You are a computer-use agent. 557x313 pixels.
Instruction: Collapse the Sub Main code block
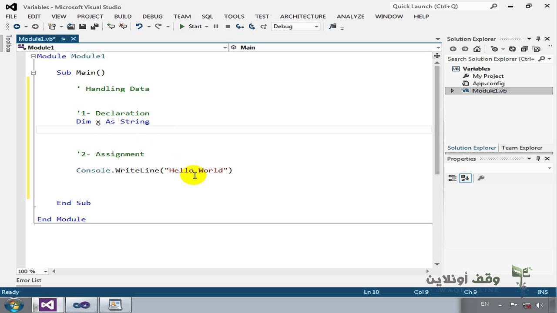click(33, 73)
